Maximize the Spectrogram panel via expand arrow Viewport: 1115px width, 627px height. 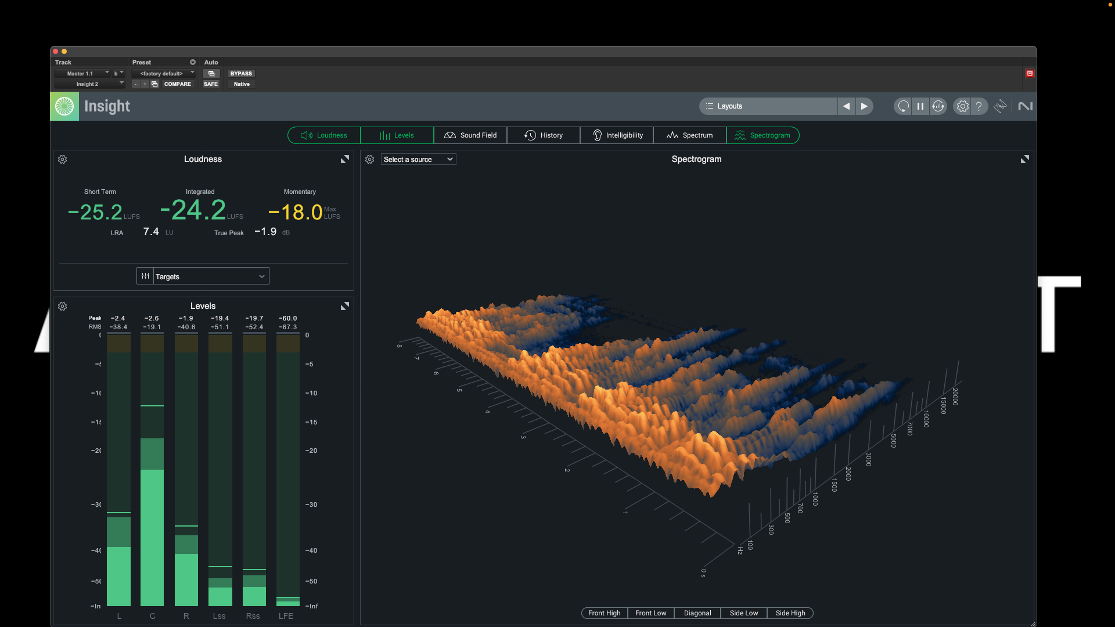click(1025, 159)
